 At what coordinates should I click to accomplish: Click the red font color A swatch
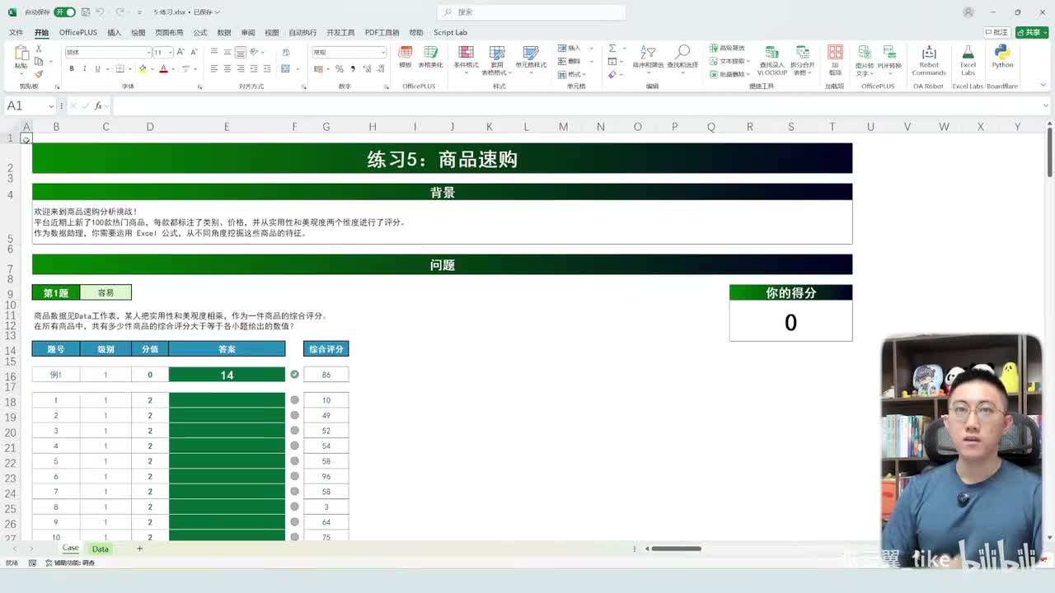click(164, 68)
